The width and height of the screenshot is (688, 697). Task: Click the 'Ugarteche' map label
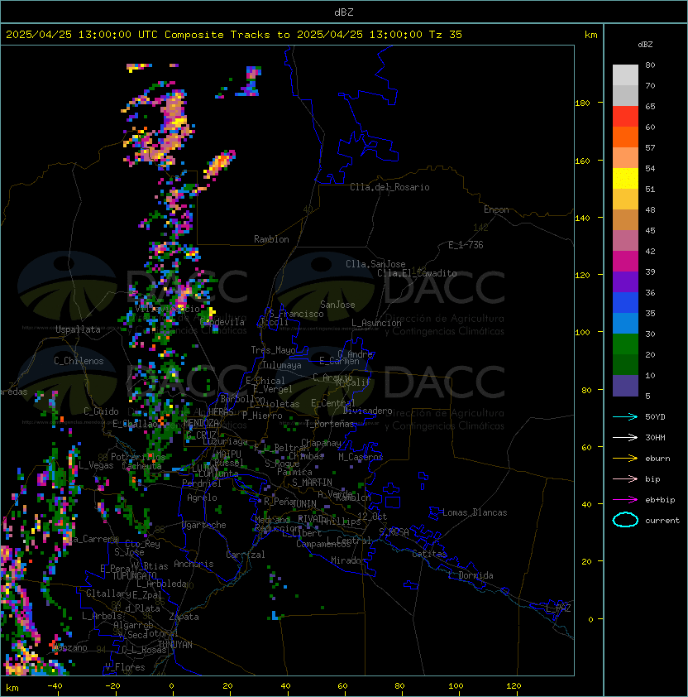[x=204, y=525]
